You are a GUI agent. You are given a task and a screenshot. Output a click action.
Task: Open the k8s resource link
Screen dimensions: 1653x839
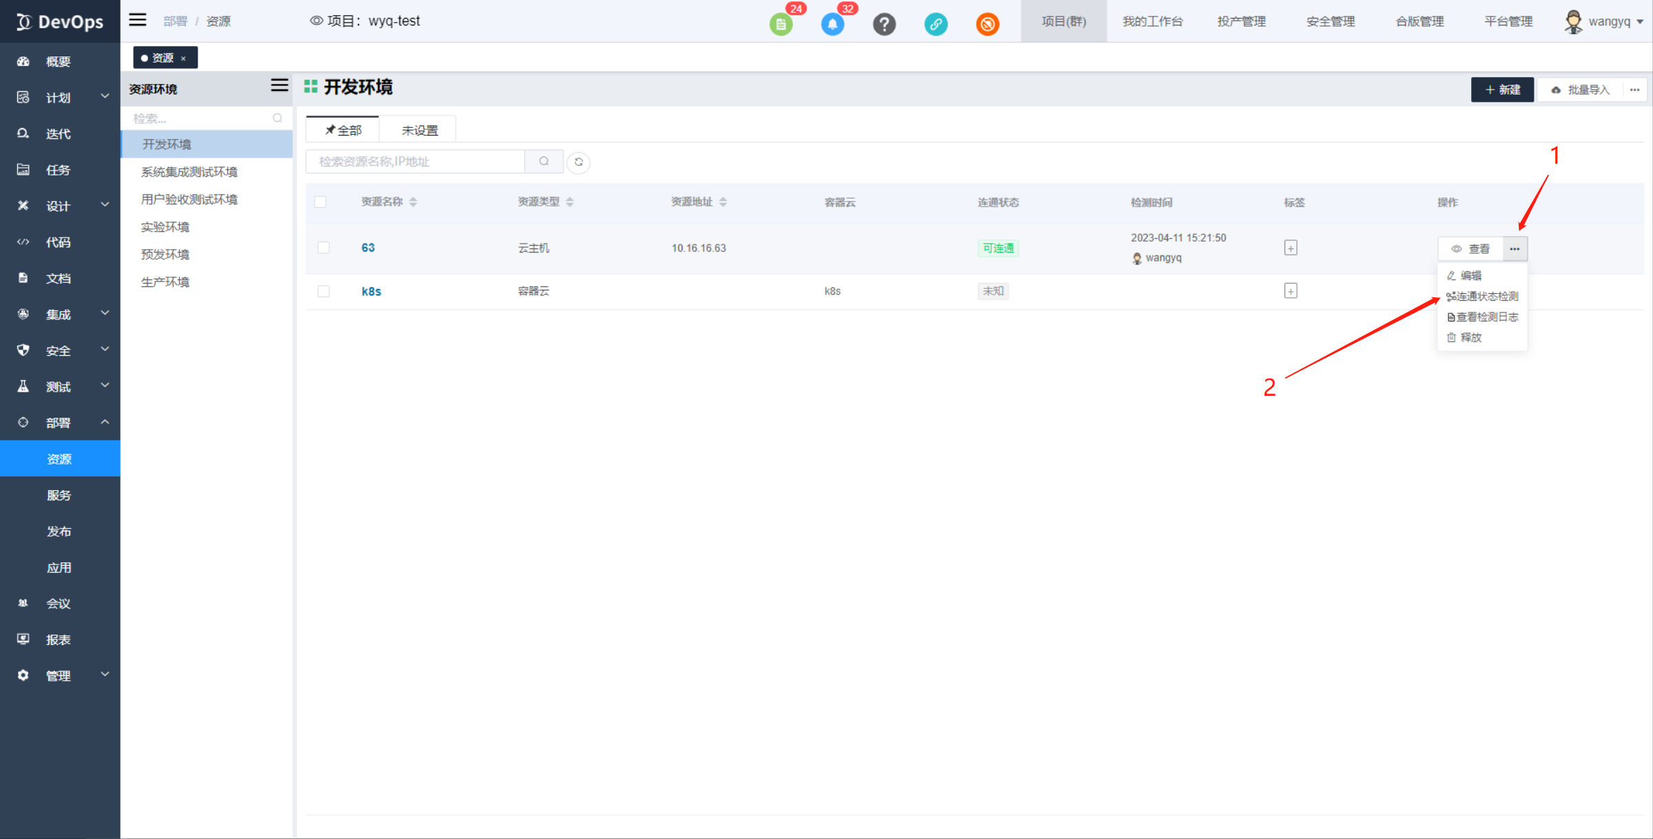[371, 291]
